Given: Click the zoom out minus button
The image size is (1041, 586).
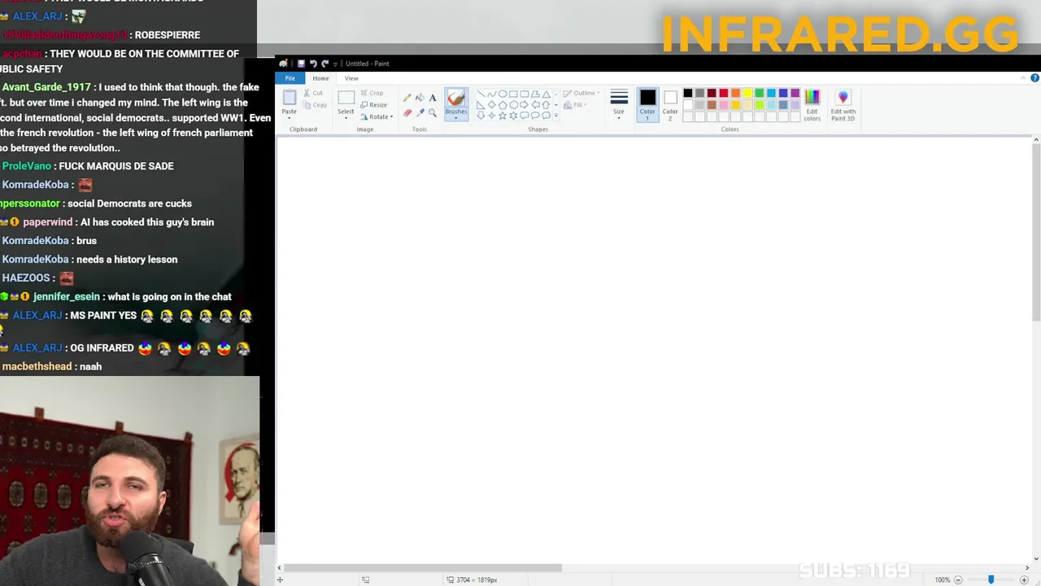Looking at the screenshot, I should pos(958,579).
